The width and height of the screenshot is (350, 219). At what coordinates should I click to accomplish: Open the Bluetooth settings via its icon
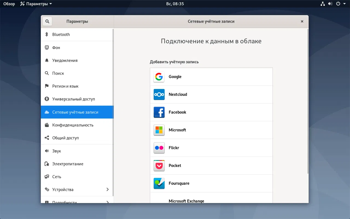click(x=47, y=34)
